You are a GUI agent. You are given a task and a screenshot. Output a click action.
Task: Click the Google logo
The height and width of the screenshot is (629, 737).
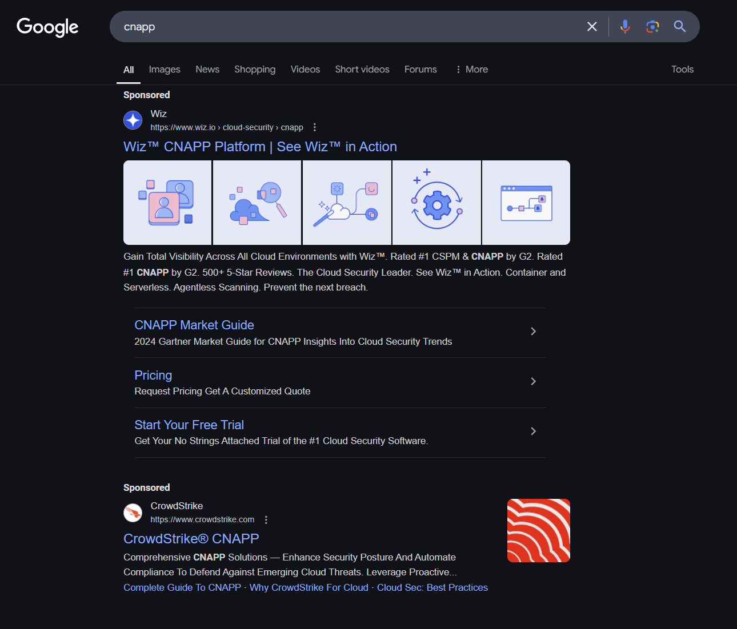[47, 27]
